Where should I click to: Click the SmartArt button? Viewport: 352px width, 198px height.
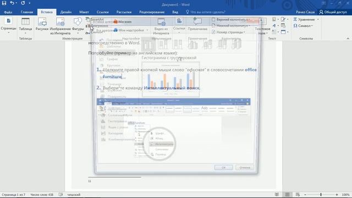[95, 20]
